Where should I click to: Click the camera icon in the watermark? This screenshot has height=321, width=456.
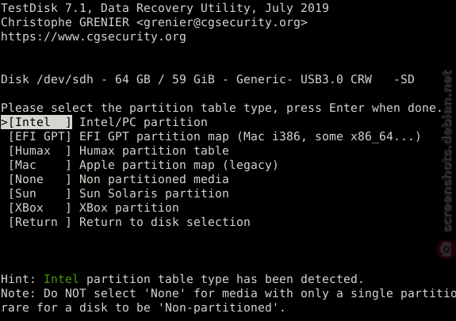tap(446, 249)
